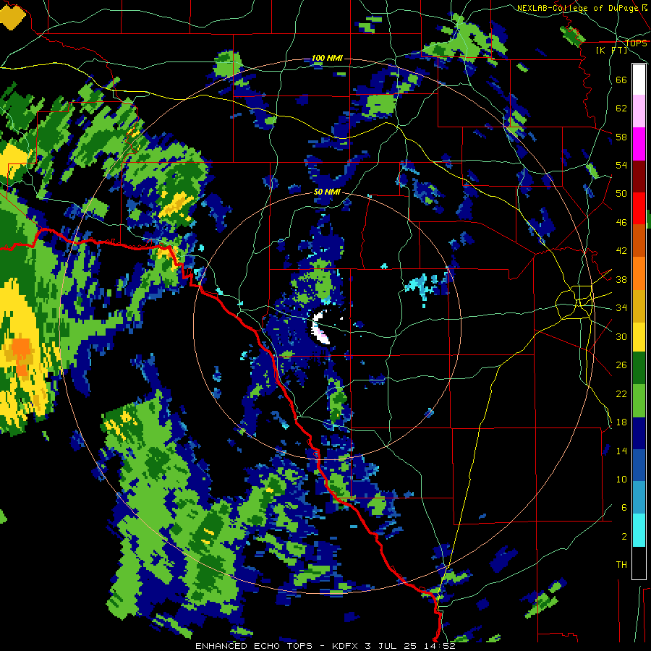Click the legend value 58
Screen dimensions: 651x651
tap(621, 137)
